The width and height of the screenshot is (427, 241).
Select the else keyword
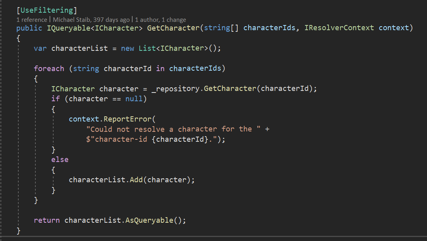(x=60, y=159)
